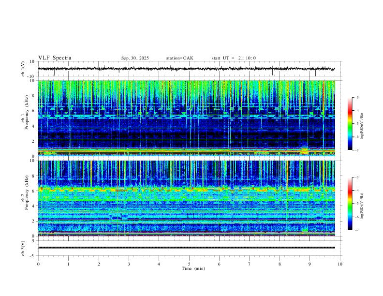Click the time axis tick label "0"
383x296 pixels.
[38, 264]
